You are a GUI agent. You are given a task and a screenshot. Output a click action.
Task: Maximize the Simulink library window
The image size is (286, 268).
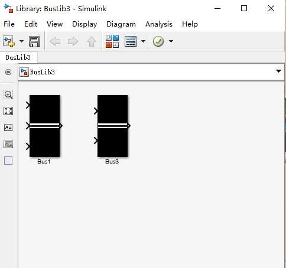coord(244,8)
